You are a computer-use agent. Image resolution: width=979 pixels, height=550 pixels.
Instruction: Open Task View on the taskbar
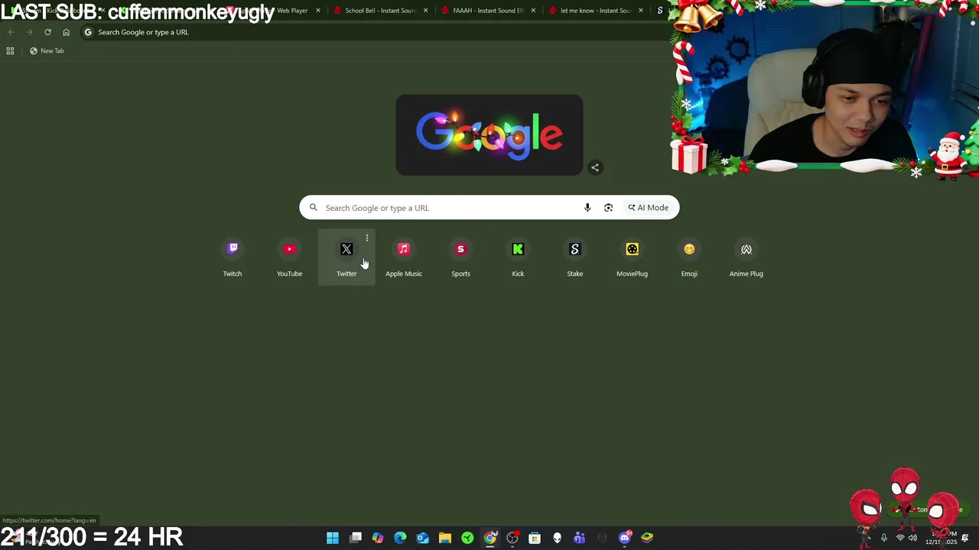(356, 538)
